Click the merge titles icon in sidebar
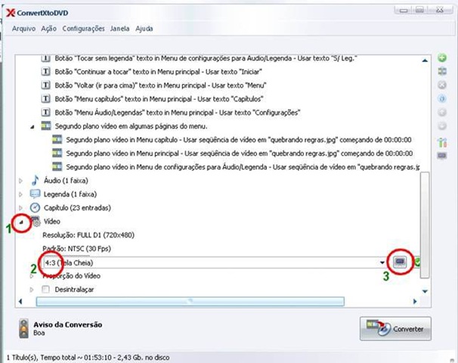 tap(442, 71)
